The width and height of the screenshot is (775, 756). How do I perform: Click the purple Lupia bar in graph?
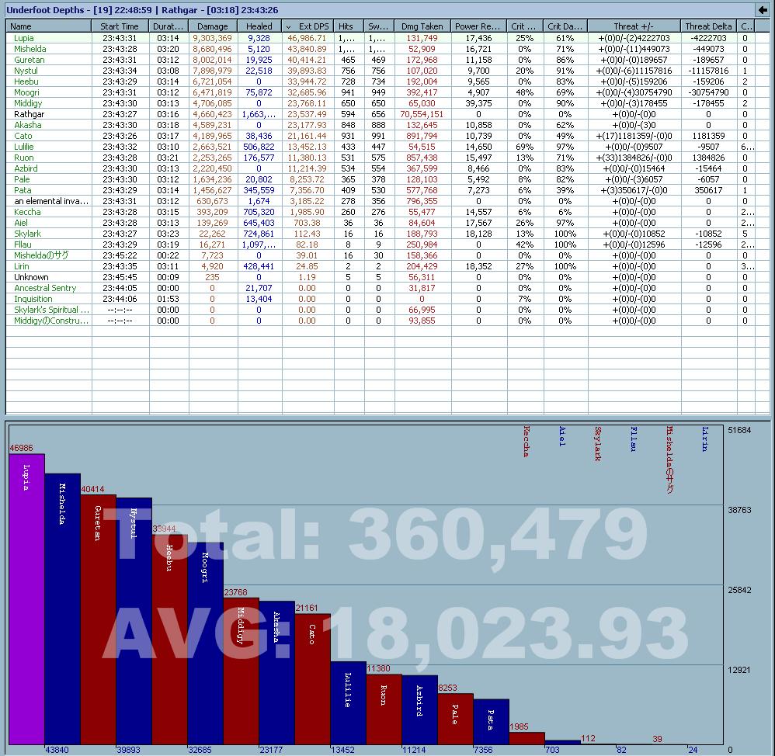coord(26,599)
